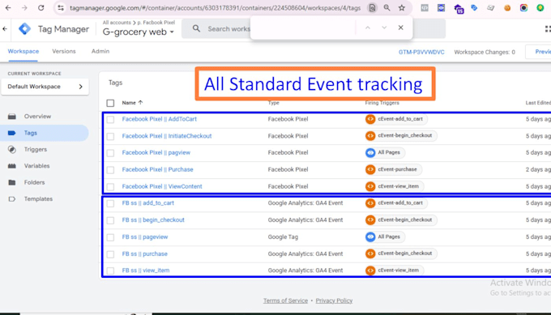The height and width of the screenshot is (315, 551).
Task: Check the Facebook Pixel Purchase tag
Action: pyautogui.click(x=110, y=170)
